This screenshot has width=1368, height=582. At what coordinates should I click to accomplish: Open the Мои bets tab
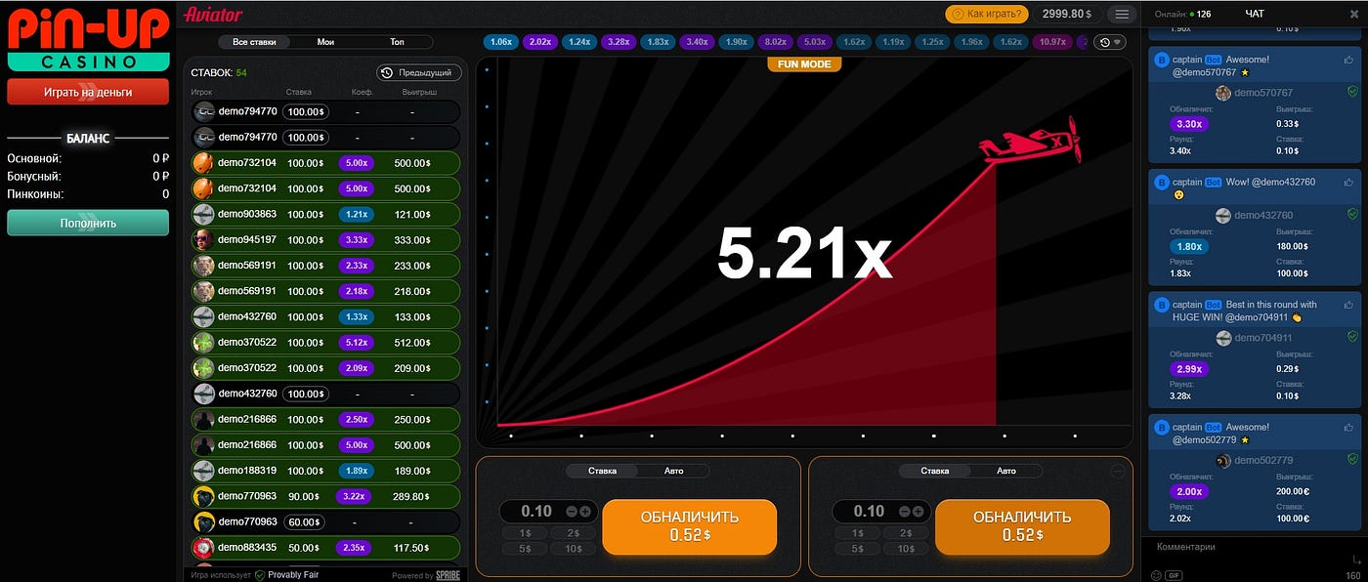[x=325, y=42]
